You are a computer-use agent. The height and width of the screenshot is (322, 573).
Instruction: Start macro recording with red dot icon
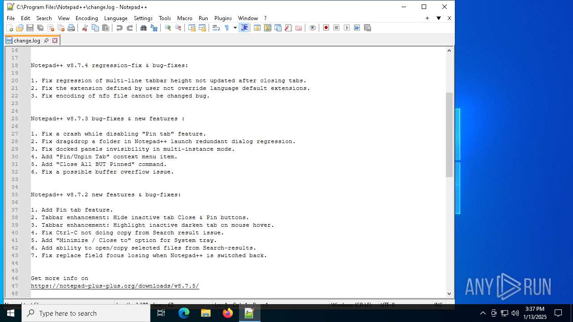[326, 28]
